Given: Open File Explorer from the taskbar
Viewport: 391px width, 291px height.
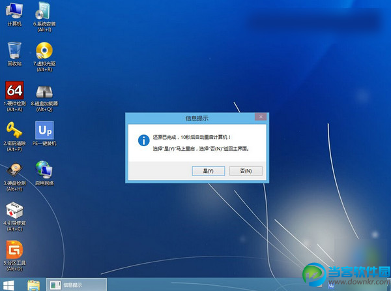Looking at the screenshot, I should tap(33, 285).
